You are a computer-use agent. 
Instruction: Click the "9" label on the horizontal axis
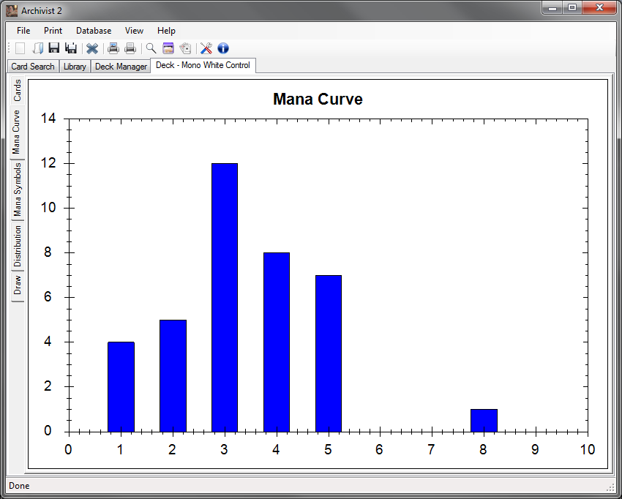535,449
